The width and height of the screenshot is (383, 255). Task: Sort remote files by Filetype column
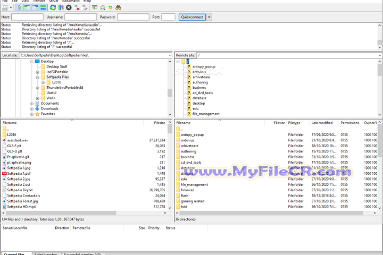coord(294,123)
